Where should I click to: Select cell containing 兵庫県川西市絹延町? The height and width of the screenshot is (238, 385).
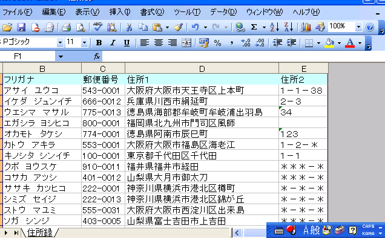(202, 101)
